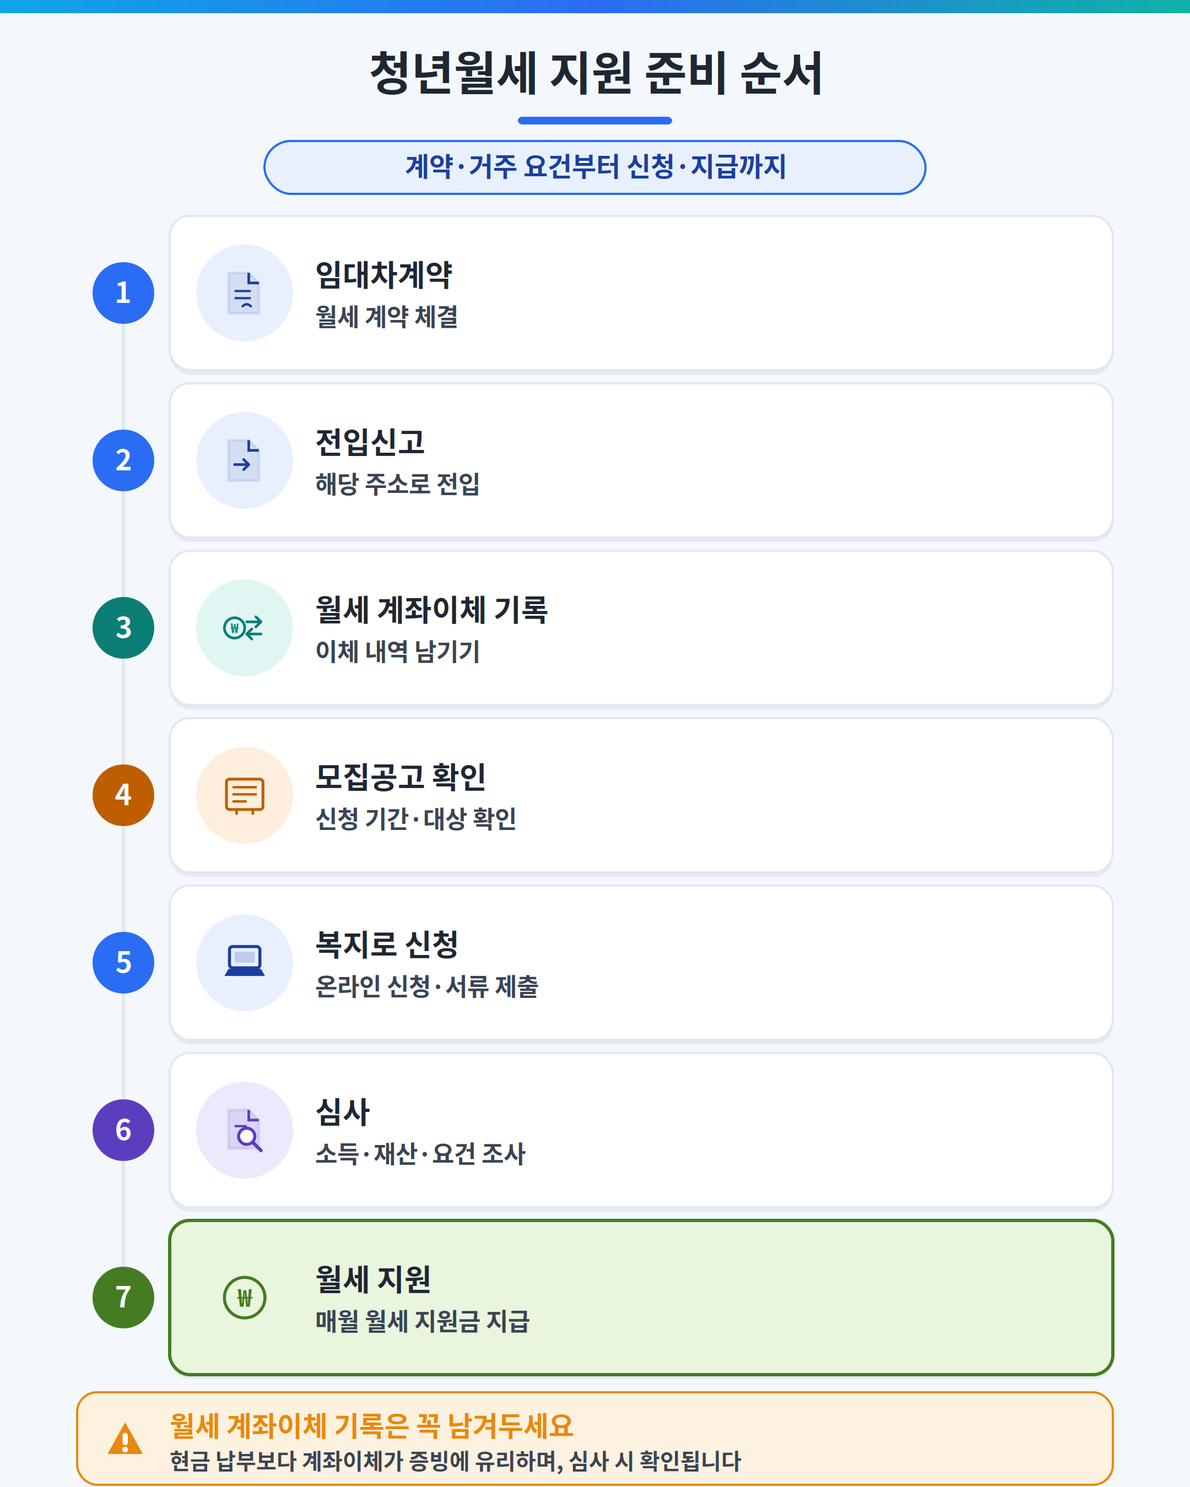Click the orange announcement board icon
Screen dimensions: 1190x1487
pyautogui.click(x=244, y=795)
